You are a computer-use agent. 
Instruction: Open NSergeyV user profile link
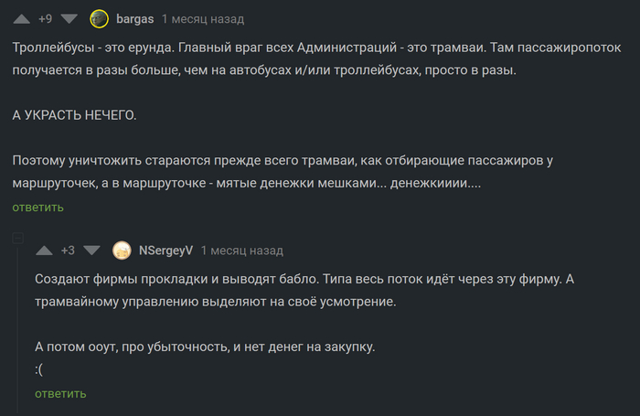point(165,251)
